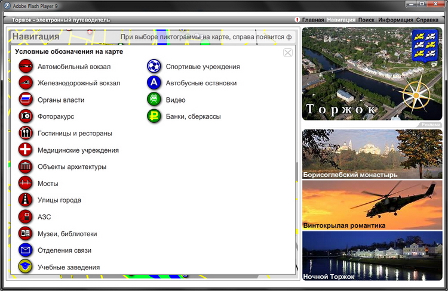Open the Справка menu item
The image size is (448, 291).
427,20
